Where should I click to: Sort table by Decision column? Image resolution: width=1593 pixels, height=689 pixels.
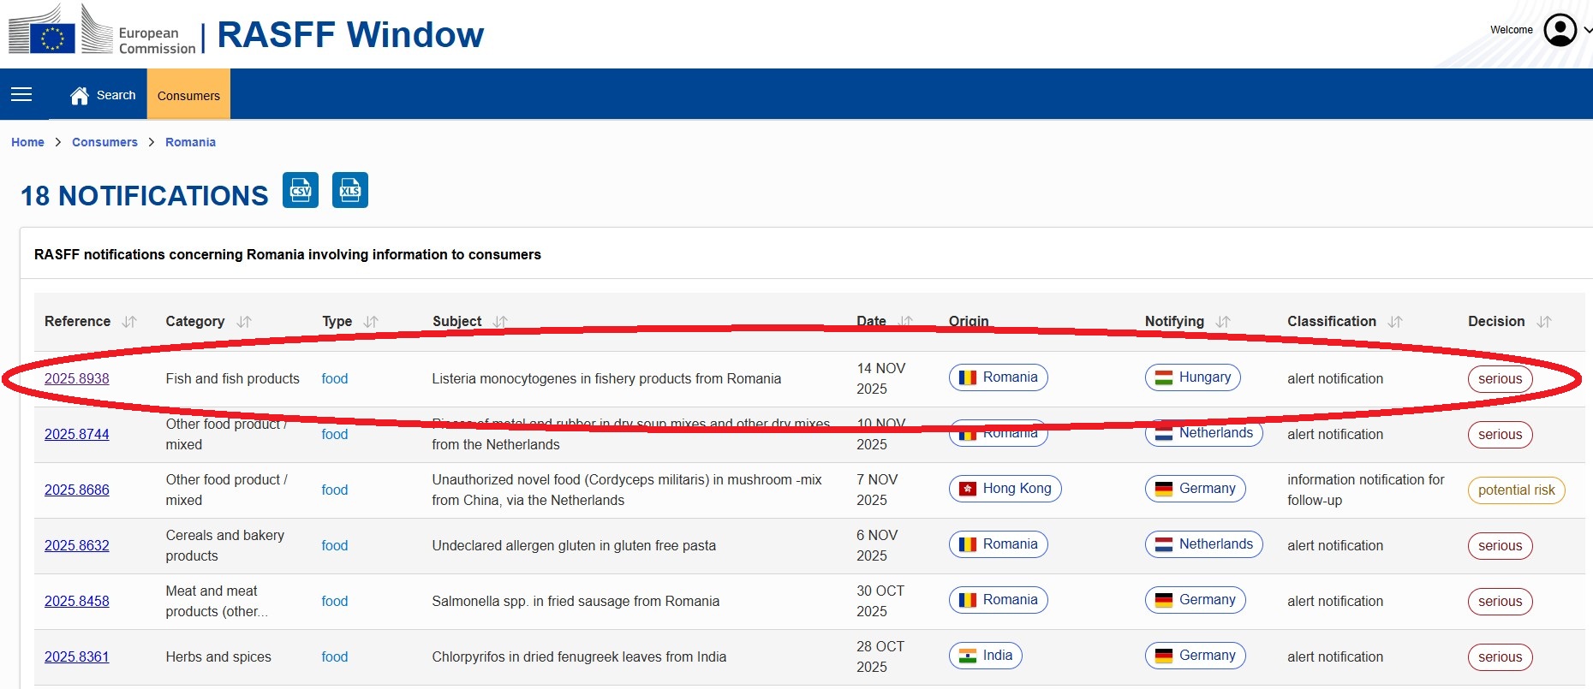pyautogui.click(x=1544, y=322)
